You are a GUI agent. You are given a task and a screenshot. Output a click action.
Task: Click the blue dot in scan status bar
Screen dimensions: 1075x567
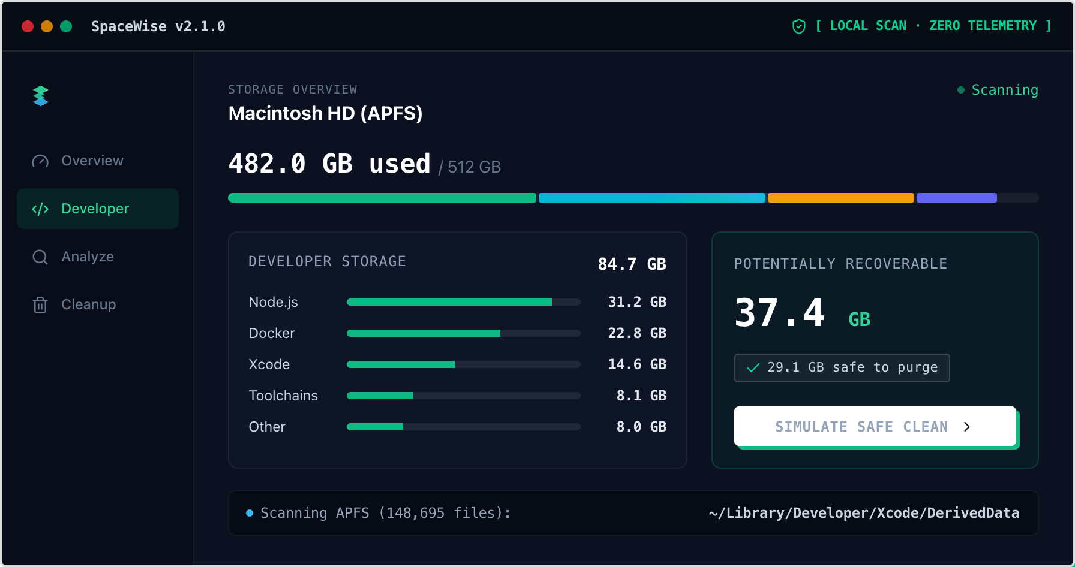tap(250, 513)
